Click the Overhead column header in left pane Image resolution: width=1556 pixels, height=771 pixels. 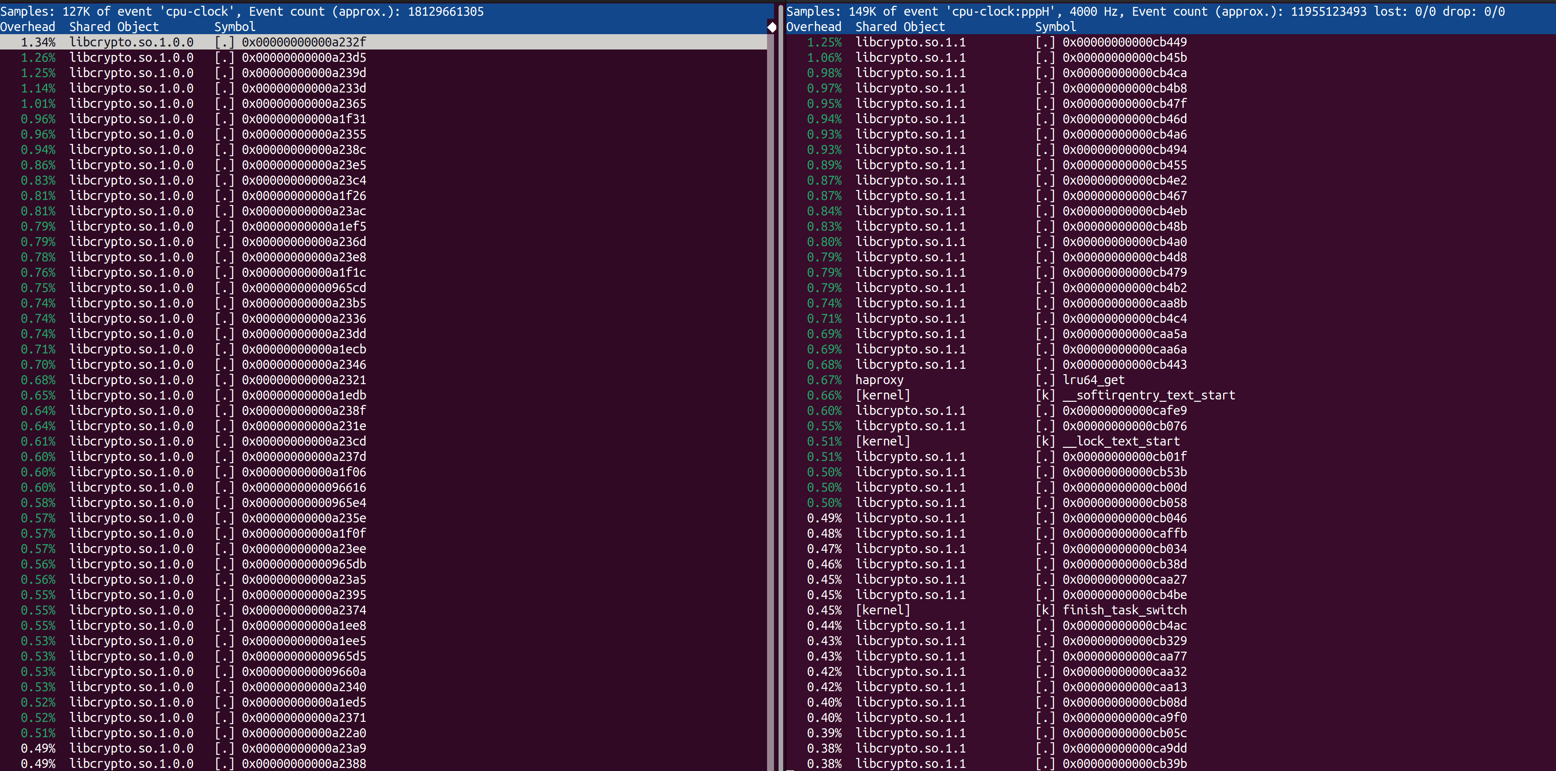(x=28, y=26)
